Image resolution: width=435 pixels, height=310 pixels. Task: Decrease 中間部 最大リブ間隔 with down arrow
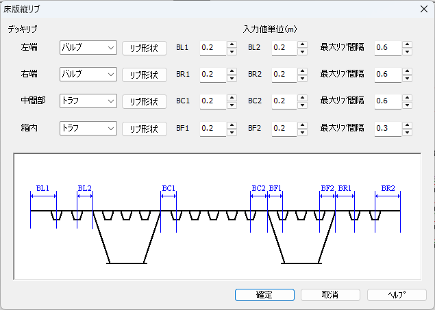point(408,105)
